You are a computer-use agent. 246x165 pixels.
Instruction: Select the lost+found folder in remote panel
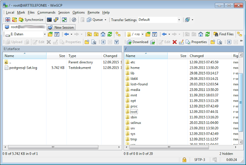point(139,84)
